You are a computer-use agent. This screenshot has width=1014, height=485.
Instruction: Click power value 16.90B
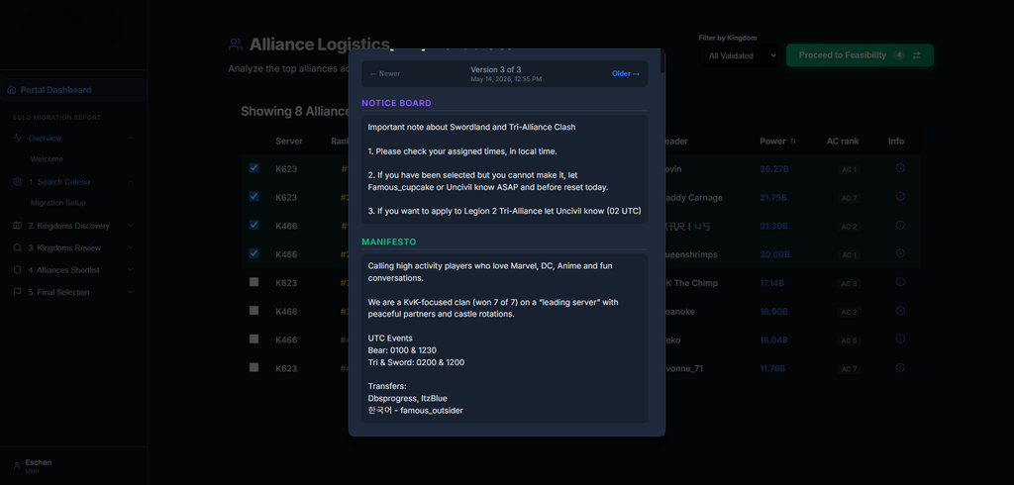tap(774, 312)
